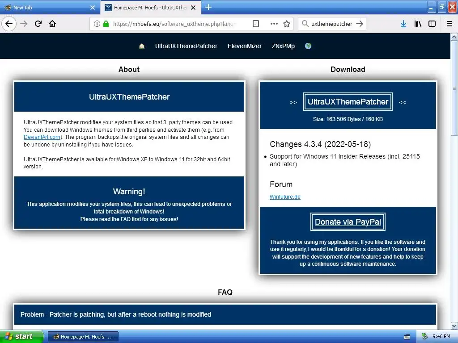This screenshot has height=343, width=458.
Task: Click the Warning! heading
Action: click(x=129, y=192)
